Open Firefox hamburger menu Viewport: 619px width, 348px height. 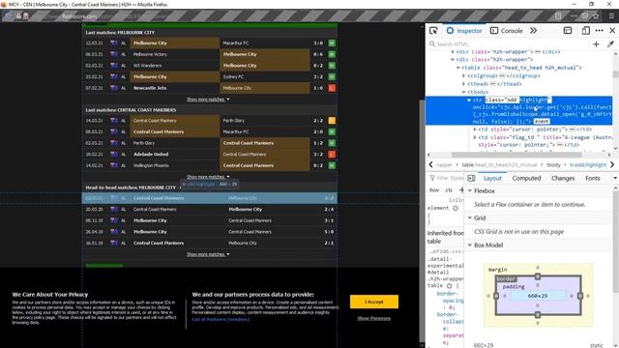(611, 16)
